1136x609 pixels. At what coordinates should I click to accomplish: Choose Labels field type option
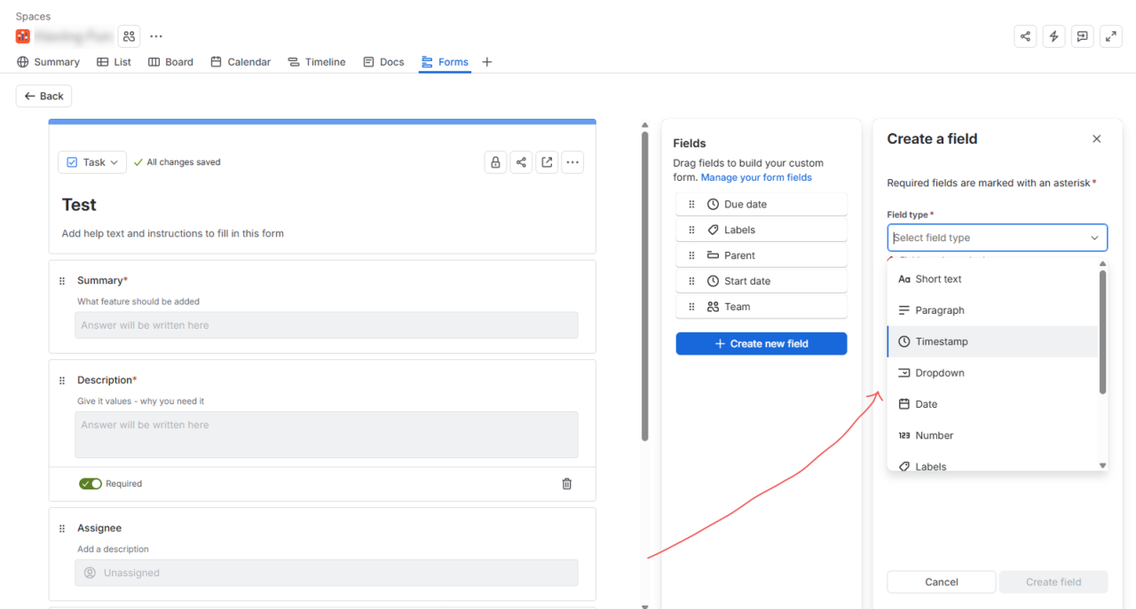(992, 465)
